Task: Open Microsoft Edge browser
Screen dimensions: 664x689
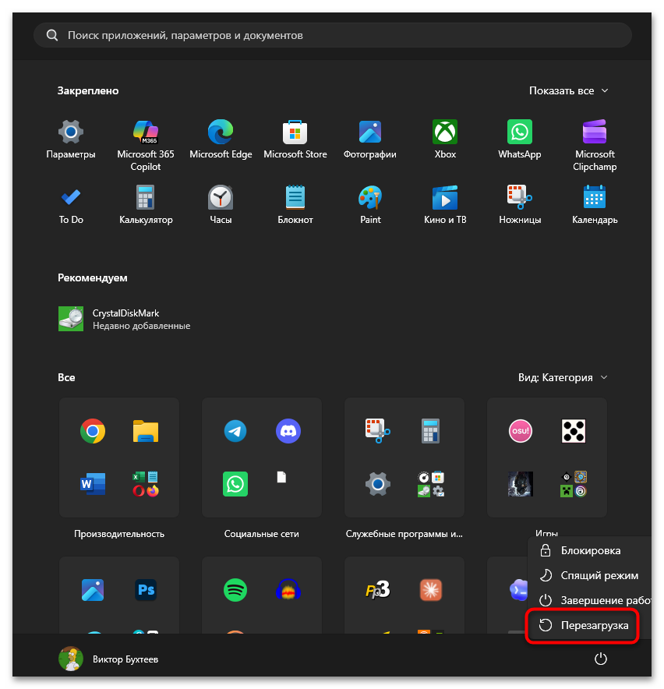Action: click(x=221, y=140)
